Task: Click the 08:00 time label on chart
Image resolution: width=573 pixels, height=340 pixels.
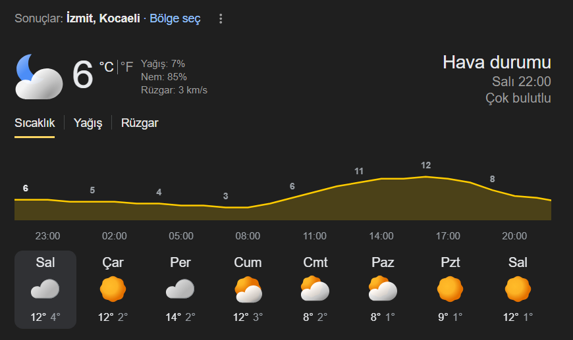Action: pyautogui.click(x=248, y=236)
